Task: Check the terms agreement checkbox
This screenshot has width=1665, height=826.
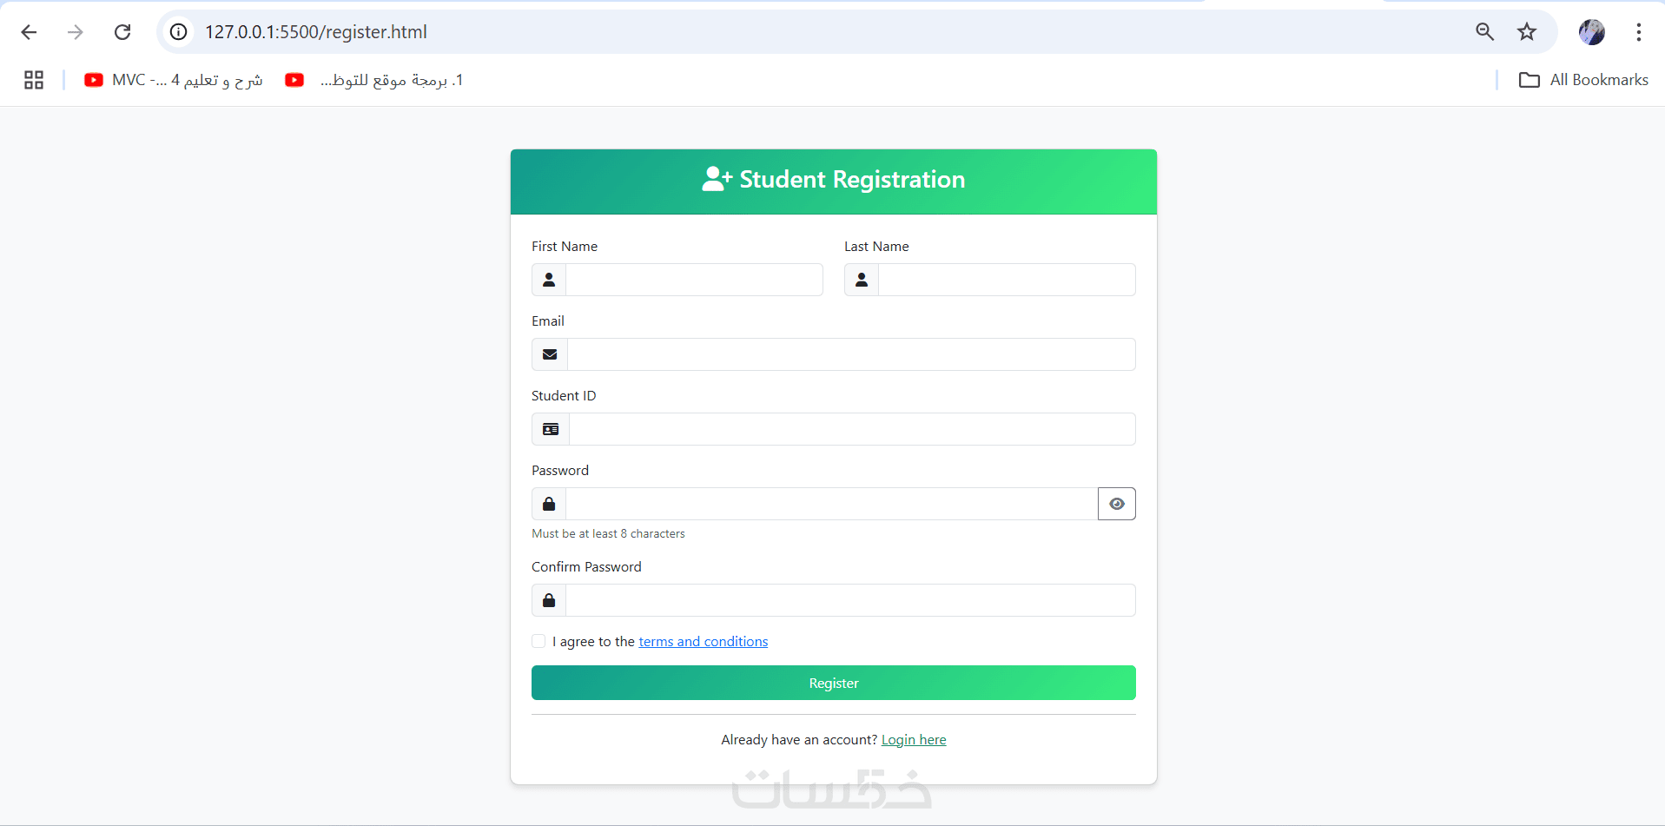Action: click(538, 641)
